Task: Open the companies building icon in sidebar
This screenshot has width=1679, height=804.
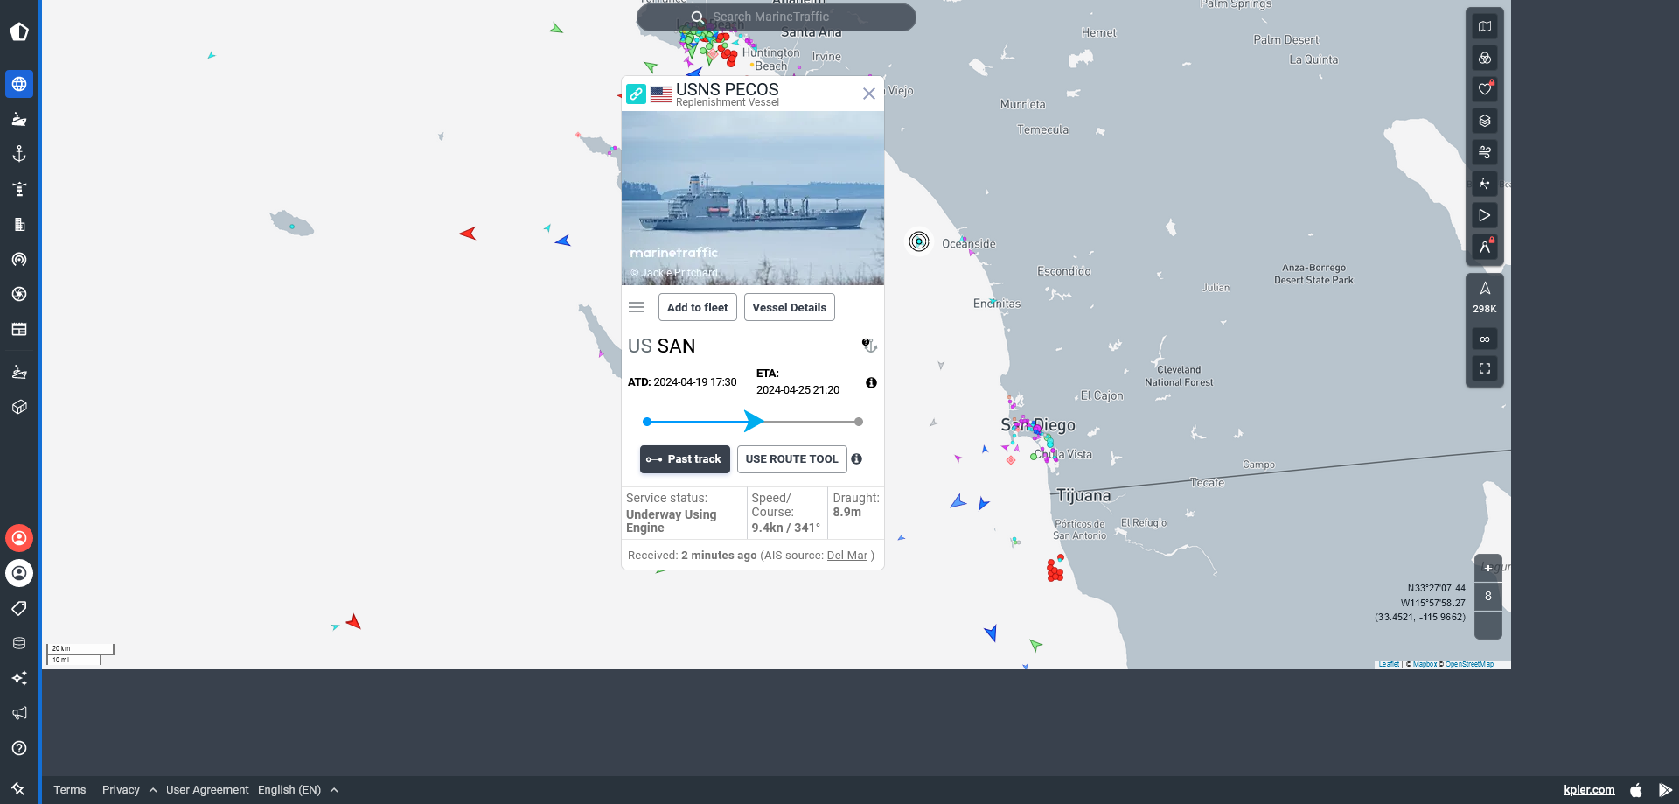Action: [x=19, y=225]
